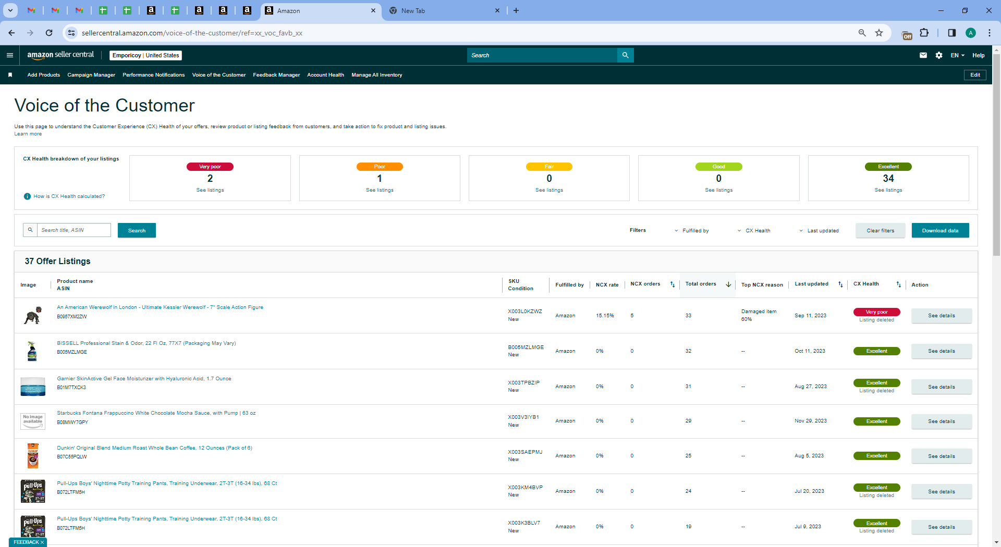Click the extension icon labeled Off
The image size is (1001, 547).
(907, 34)
